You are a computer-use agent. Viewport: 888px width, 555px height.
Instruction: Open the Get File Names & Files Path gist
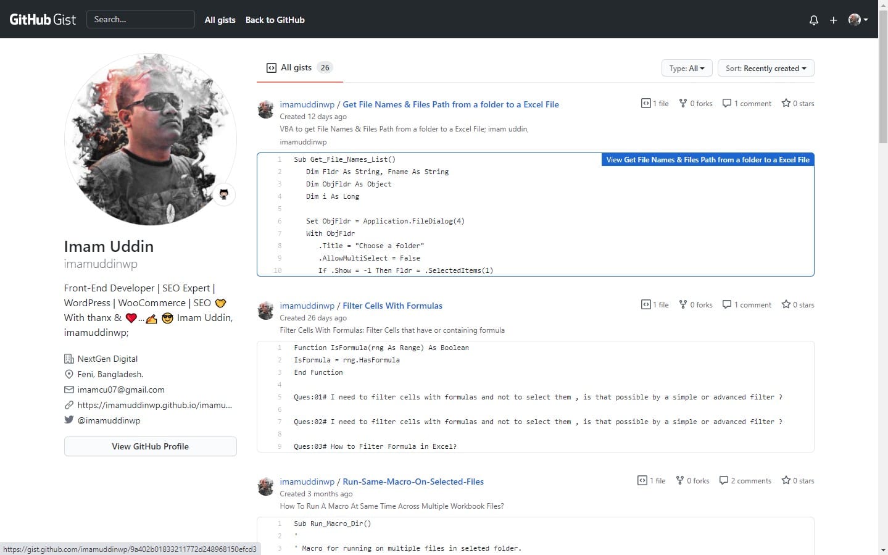450,104
